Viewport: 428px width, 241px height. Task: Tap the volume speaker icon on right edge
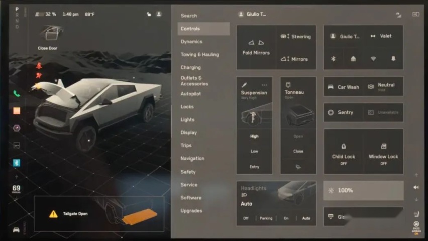tap(416, 187)
